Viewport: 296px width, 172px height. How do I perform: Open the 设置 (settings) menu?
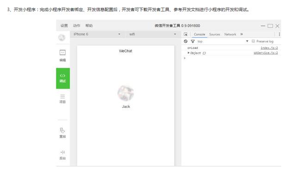click(x=64, y=26)
